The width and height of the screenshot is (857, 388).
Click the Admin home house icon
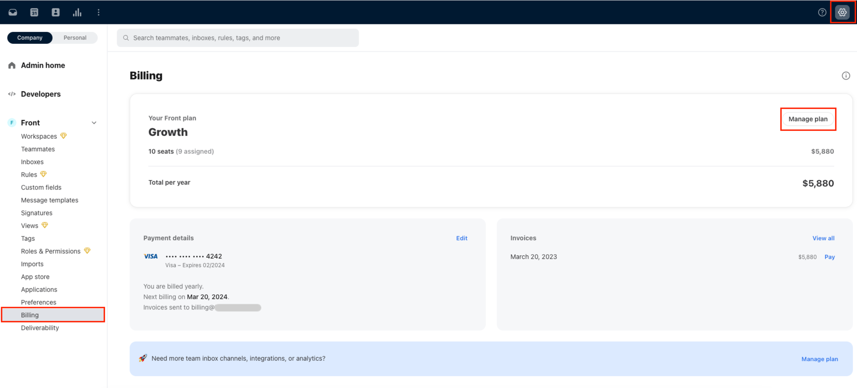tap(12, 65)
